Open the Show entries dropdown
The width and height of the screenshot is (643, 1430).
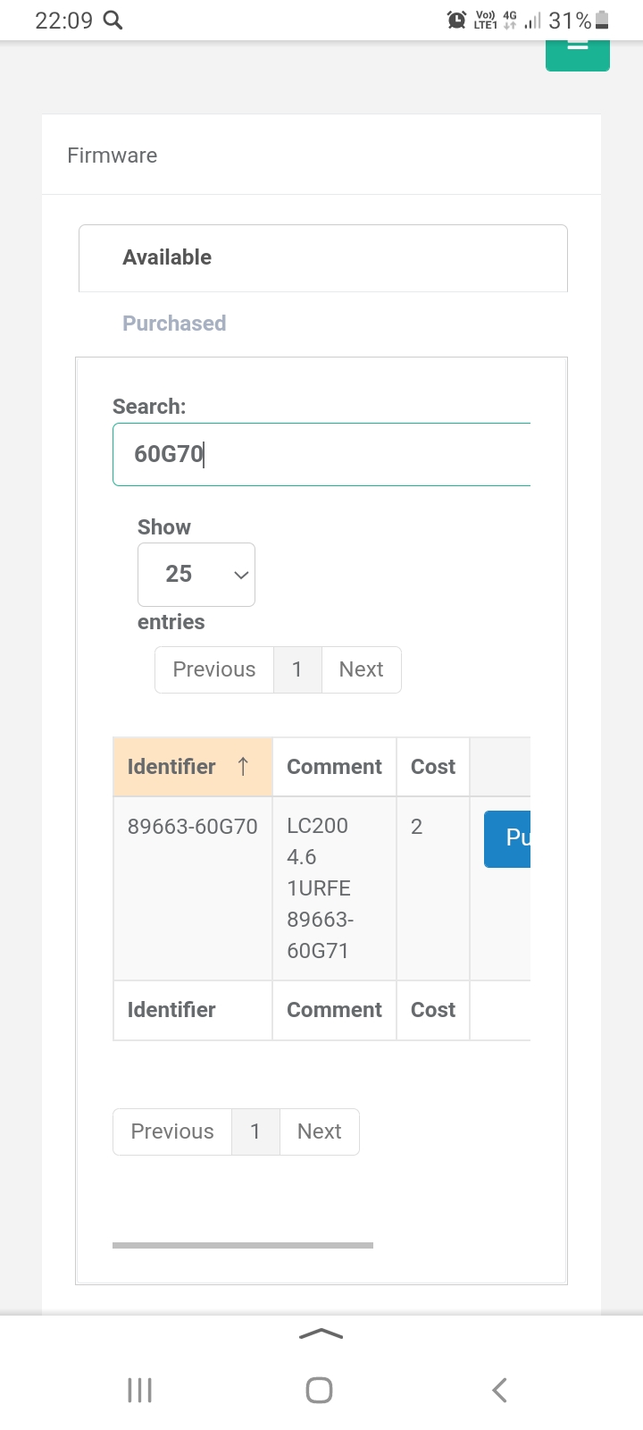tap(196, 575)
